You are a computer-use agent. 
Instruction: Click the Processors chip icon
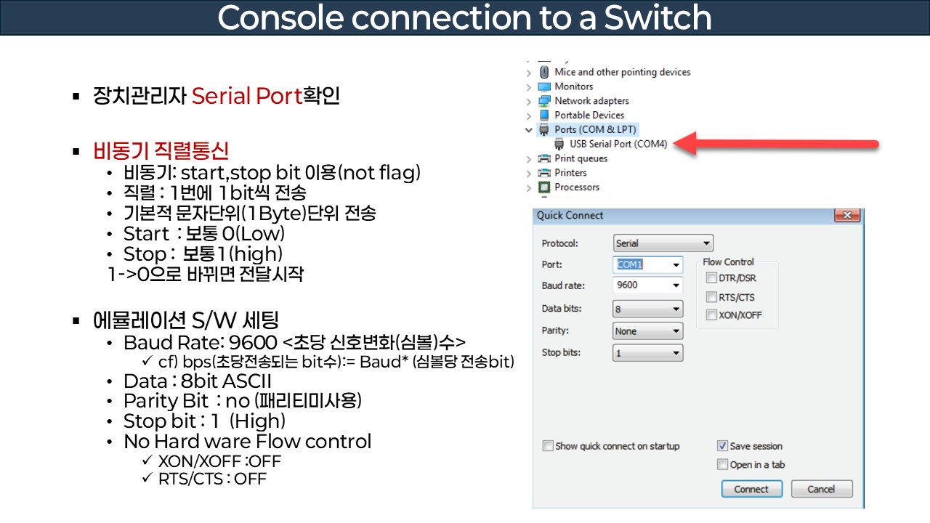click(544, 187)
